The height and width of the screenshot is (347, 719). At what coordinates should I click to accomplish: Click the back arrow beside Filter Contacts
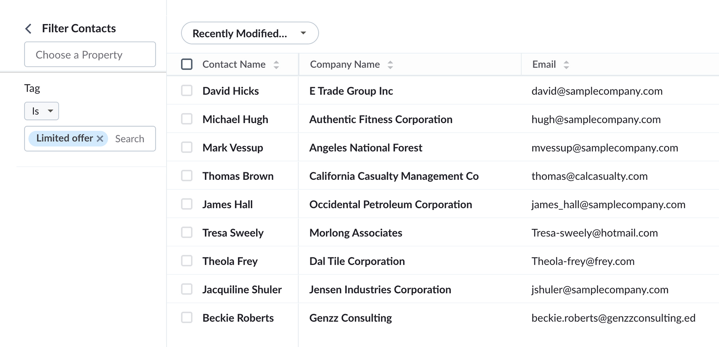28,29
